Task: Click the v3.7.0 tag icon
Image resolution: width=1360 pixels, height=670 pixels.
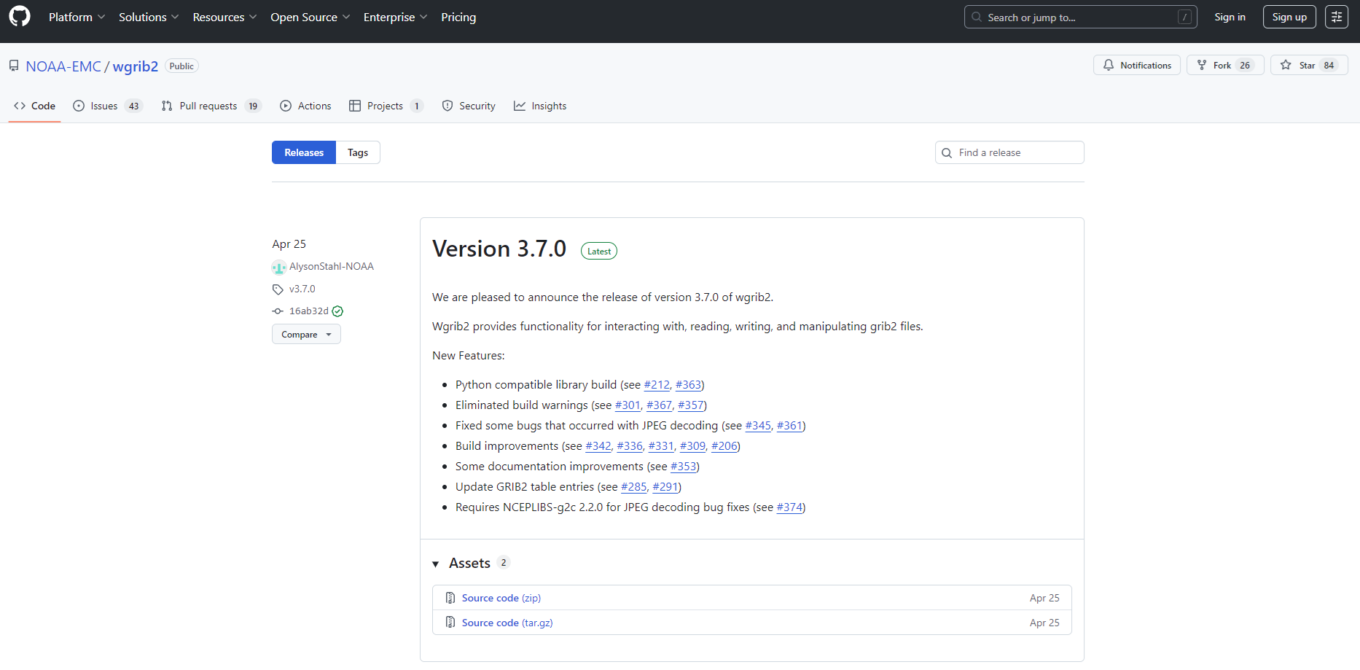Action: point(278,289)
